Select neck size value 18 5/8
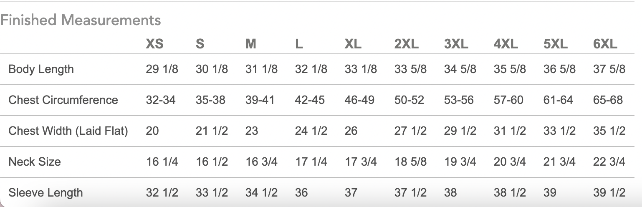Image resolution: width=642 pixels, height=207 pixels. (x=410, y=162)
